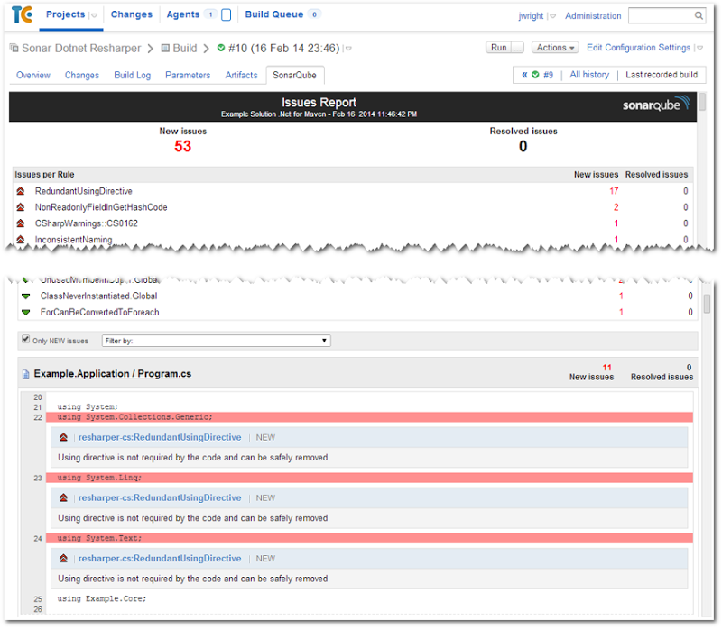Click severity icon beside NonReadonlyFieldInGetHashCode
722x629 pixels.
(21, 207)
